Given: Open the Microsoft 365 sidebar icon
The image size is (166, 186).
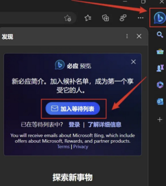Looking at the screenshot, I should click(160, 85).
